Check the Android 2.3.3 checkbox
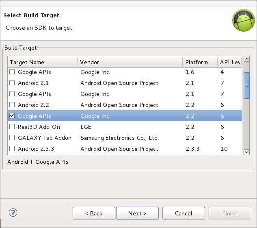The image size is (257, 228). pyautogui.click(x=12, y=149)
